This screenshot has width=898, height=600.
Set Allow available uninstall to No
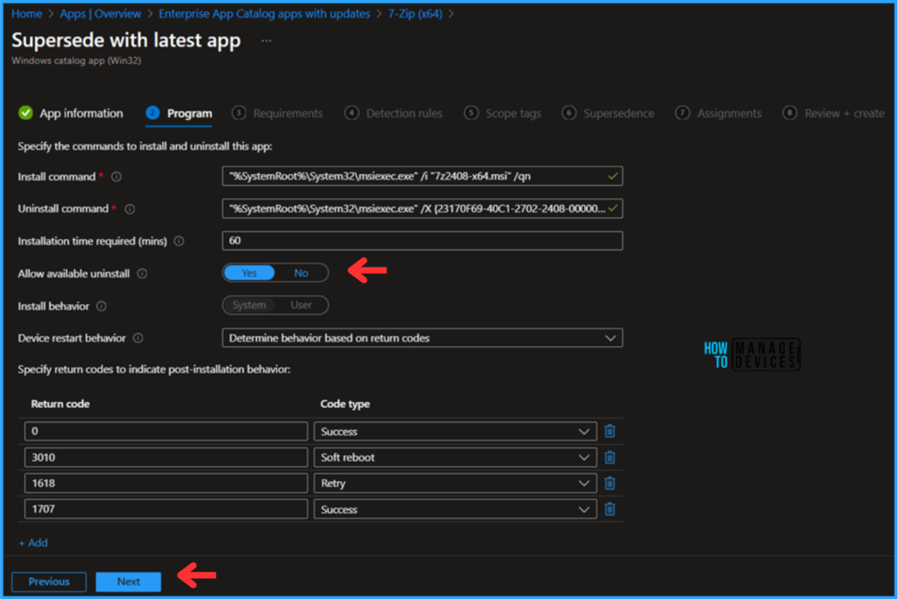[x=302, y=272]
